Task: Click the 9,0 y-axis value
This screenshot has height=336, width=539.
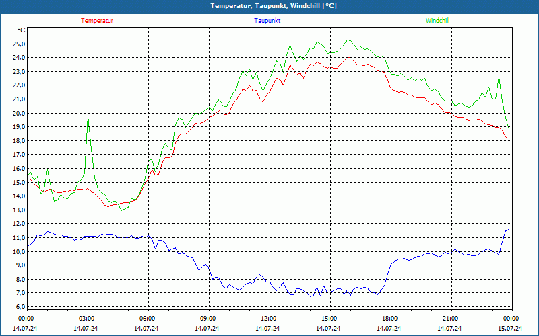Action: coord(20,265)
